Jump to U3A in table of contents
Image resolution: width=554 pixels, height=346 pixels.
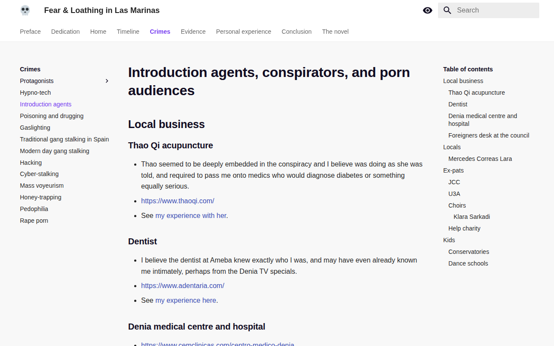pos(454,194)
